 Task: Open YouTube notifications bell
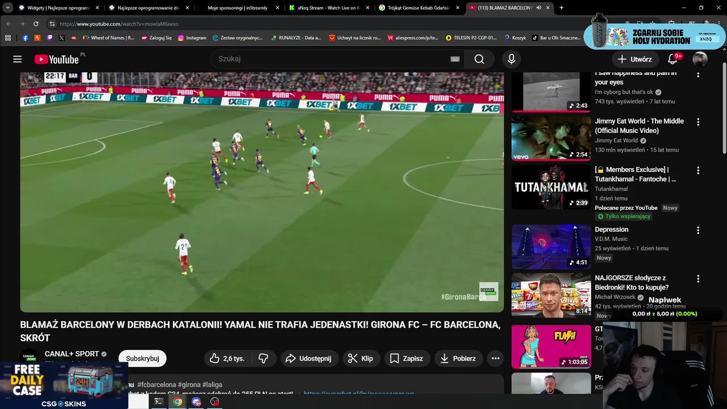(672, 59)
